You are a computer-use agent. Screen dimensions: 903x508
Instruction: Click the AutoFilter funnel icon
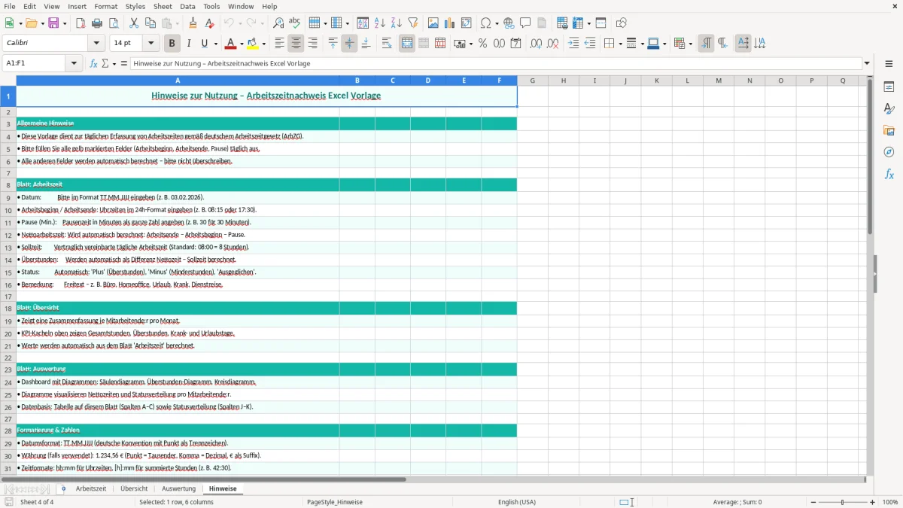(x=412, y=23)
